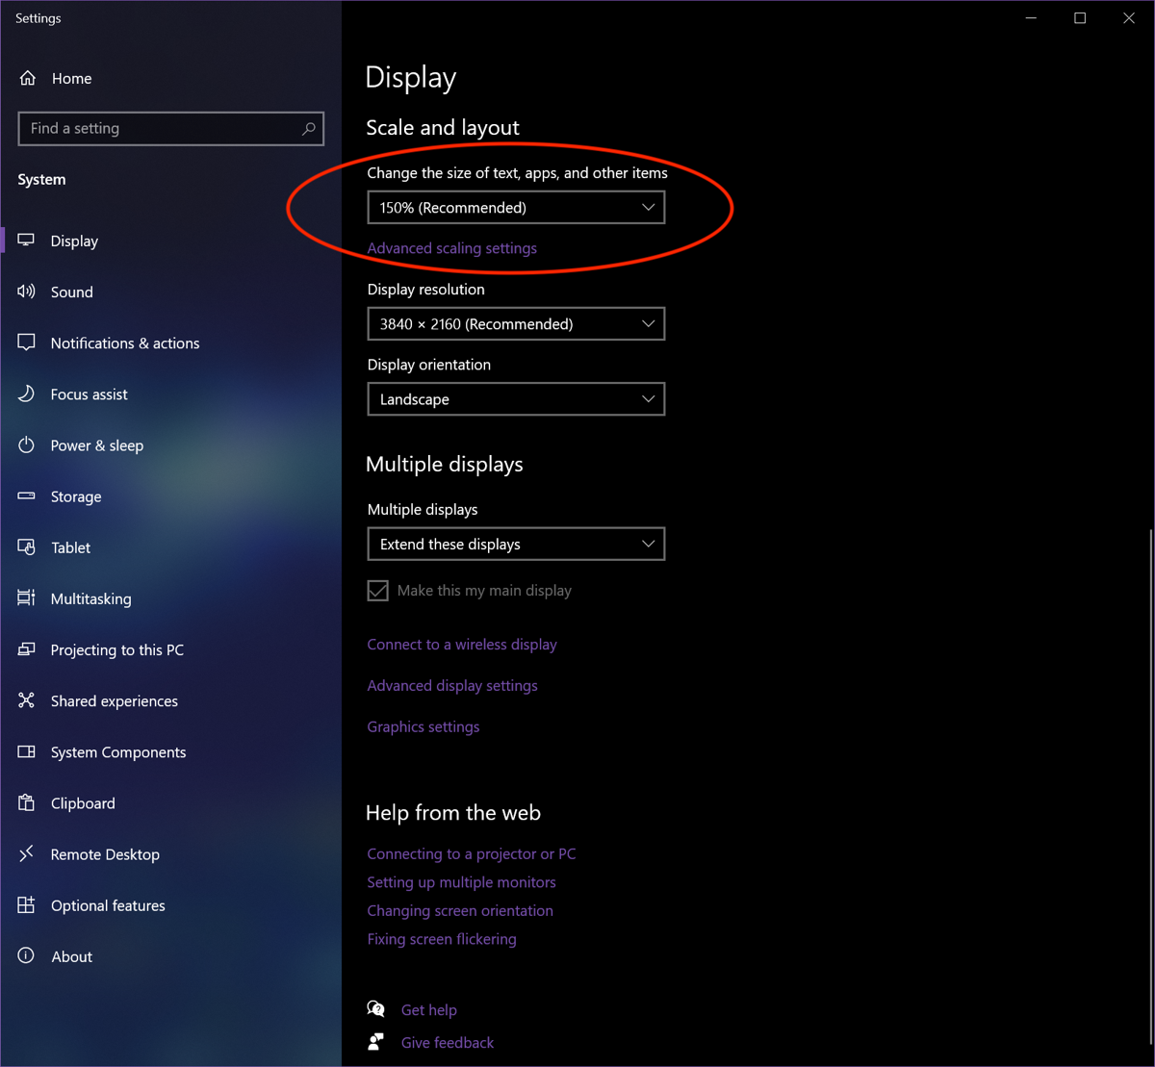The height and width of the screenshot is (1067, 1155).
Task: Open the Graphics settings link
Action: coord(423,726)
